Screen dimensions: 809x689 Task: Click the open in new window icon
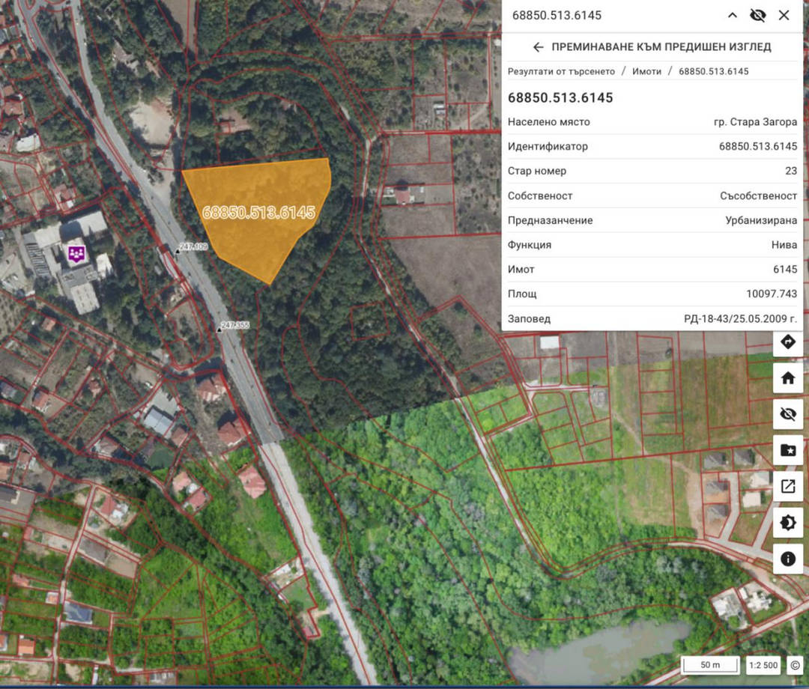click(x=787, y=486)
